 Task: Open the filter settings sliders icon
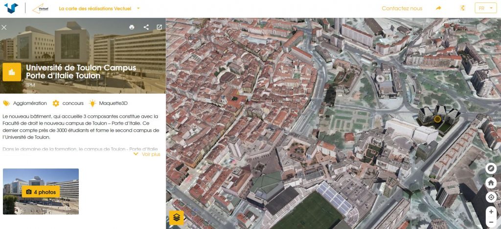point(462,8)
